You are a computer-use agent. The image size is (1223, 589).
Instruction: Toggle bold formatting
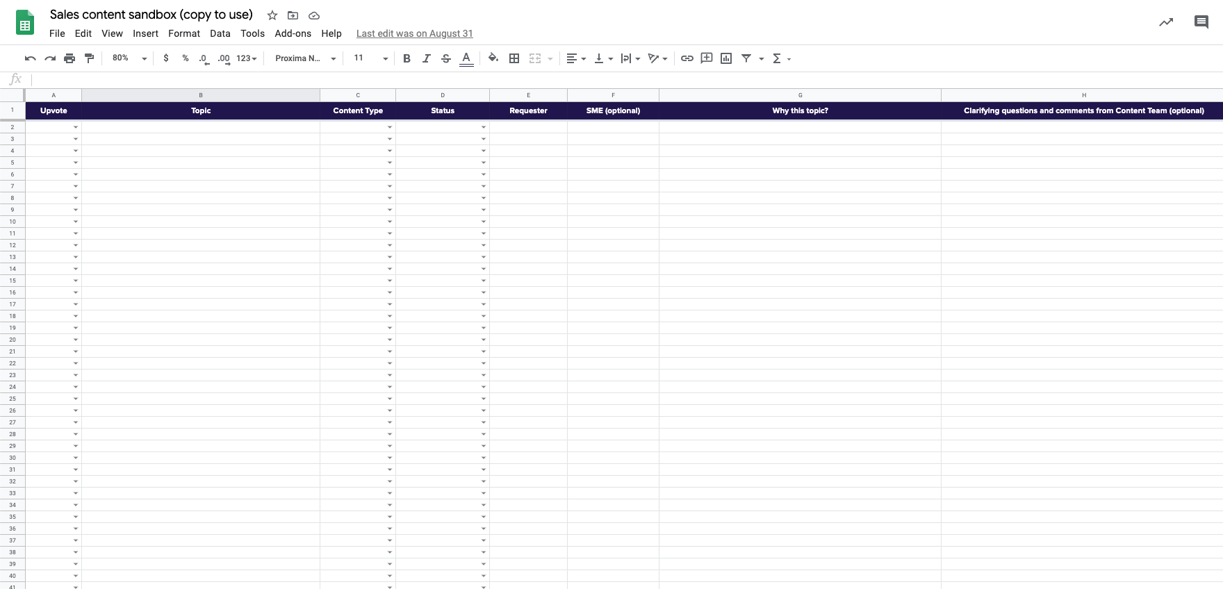click(x=407, y=58)
